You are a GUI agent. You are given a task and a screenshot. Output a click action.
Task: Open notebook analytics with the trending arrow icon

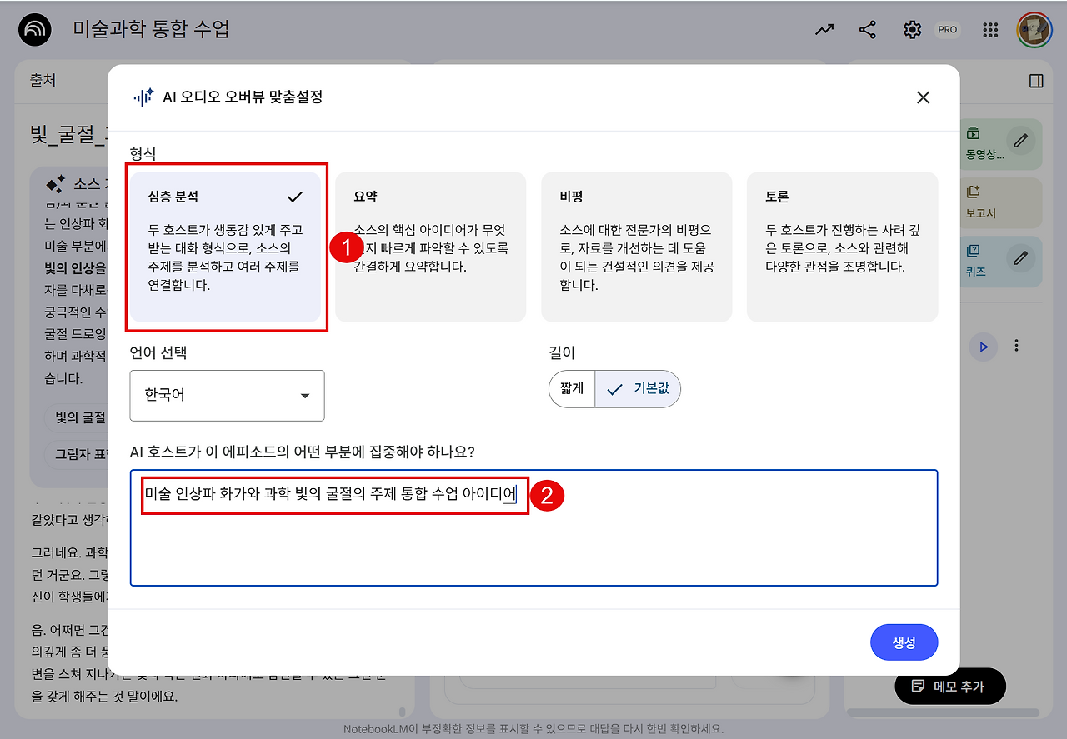pos(824,30)
